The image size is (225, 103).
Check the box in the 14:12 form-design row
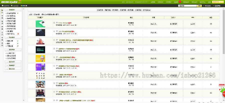coord(54,49)
